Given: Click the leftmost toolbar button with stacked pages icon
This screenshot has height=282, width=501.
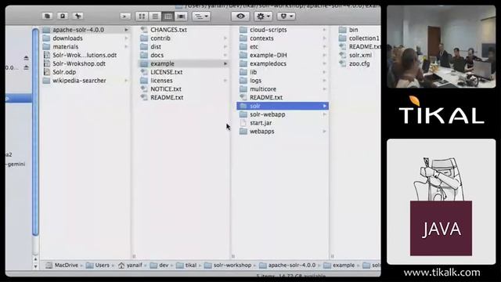Looking at the screenshot, I should pos(47,16).
